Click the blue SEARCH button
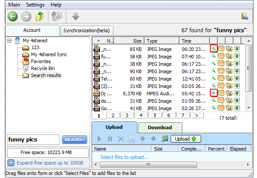Image resolution: width=257 pixels, height=178 pixels. [75, 140]
